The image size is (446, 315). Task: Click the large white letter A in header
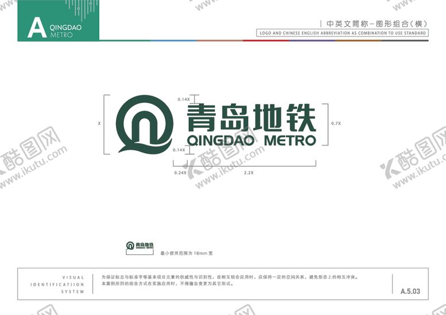pyautogui.click(x=37, y=28)
